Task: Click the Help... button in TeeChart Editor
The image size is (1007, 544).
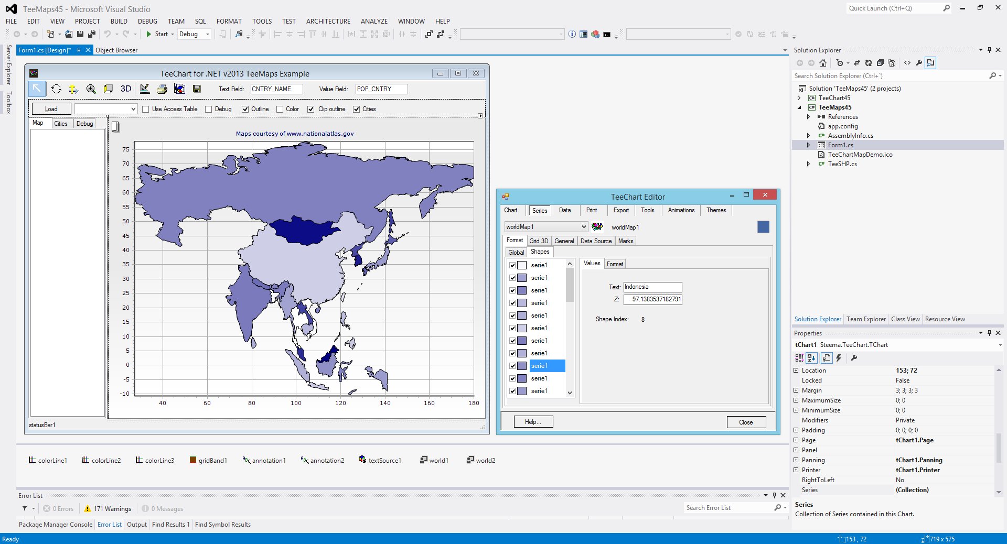Action: 533,422
